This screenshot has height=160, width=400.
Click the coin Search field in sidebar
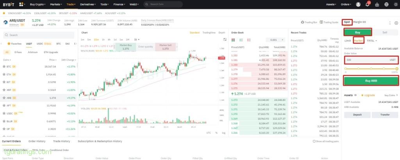click(39, 35)
